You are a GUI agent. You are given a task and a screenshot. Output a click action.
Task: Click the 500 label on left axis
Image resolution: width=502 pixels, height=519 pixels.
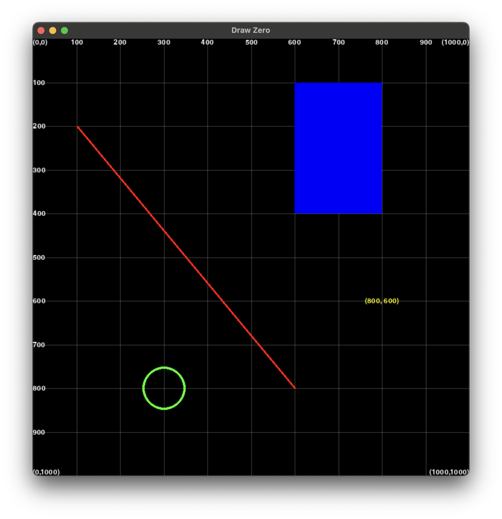coord(39,257)
